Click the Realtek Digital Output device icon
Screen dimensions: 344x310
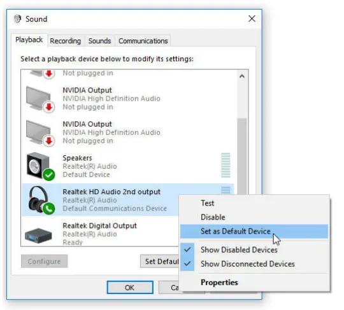pyautogui.click(x=38, y=236)
